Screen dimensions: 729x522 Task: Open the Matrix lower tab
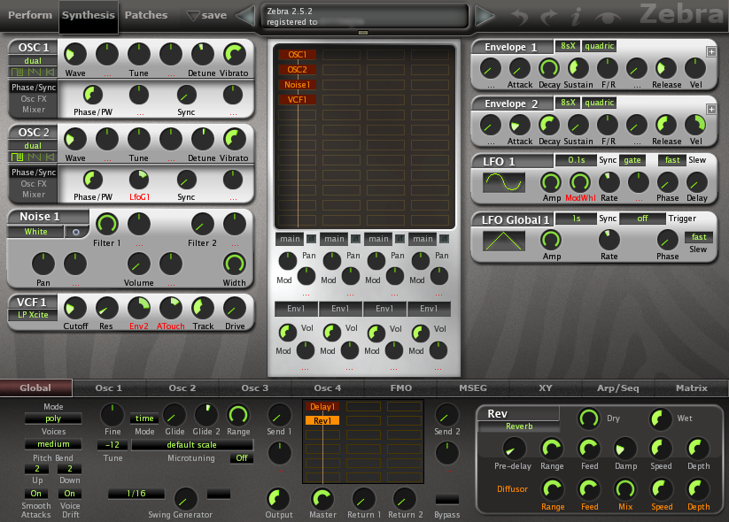click(691, 388)
